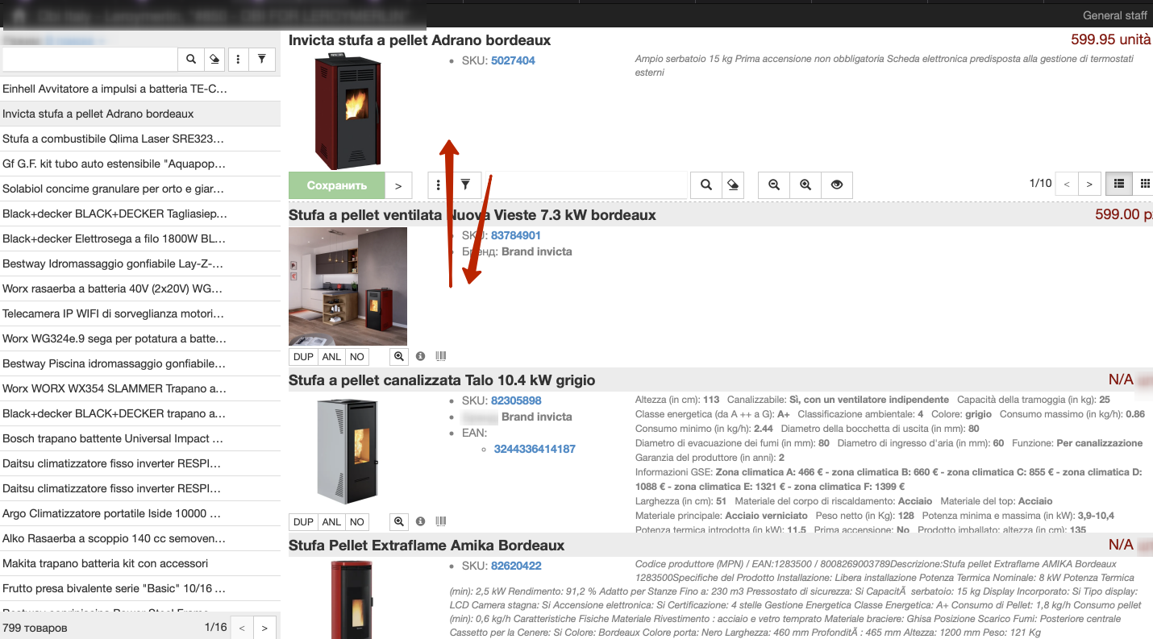Viewport: 1153px width, 639px height.
Task: Toggle the eye visibility button in the toolbar
Action: pos(837,185)
